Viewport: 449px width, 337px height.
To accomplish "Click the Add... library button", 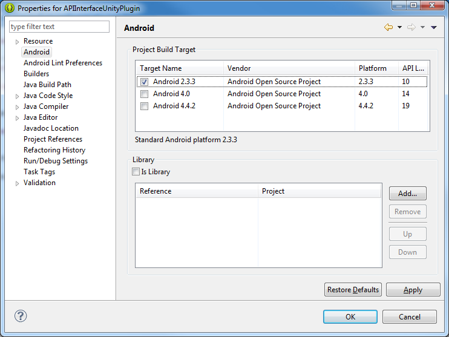I will click(x=407, y=194).
